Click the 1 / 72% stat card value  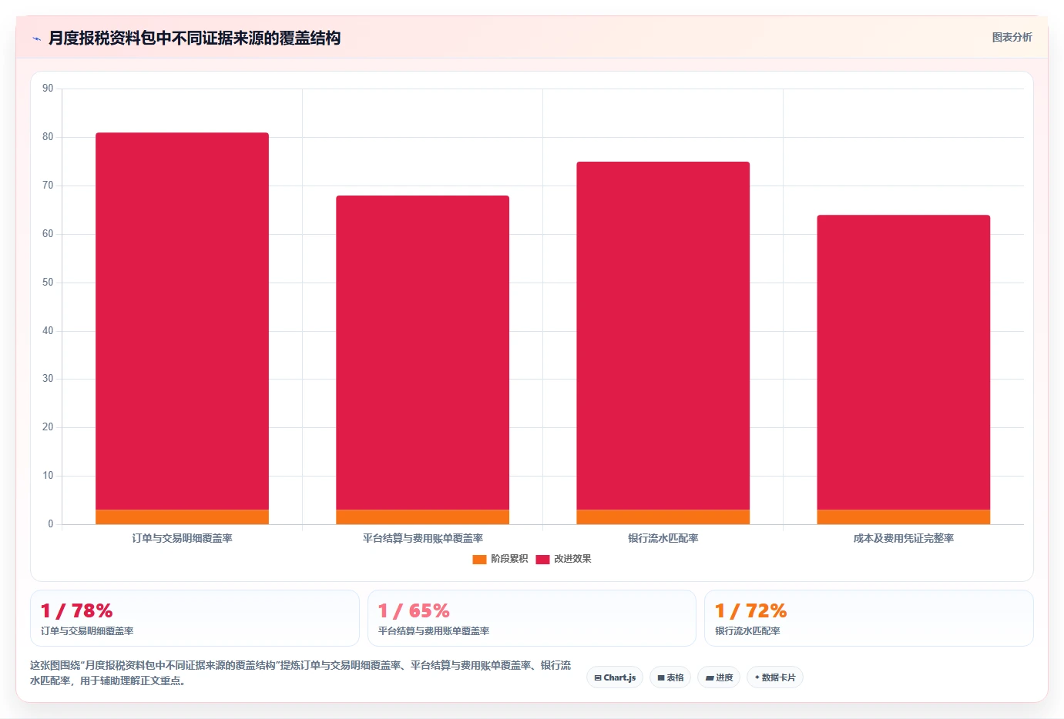pyautogui.click(x=750, y=611)
